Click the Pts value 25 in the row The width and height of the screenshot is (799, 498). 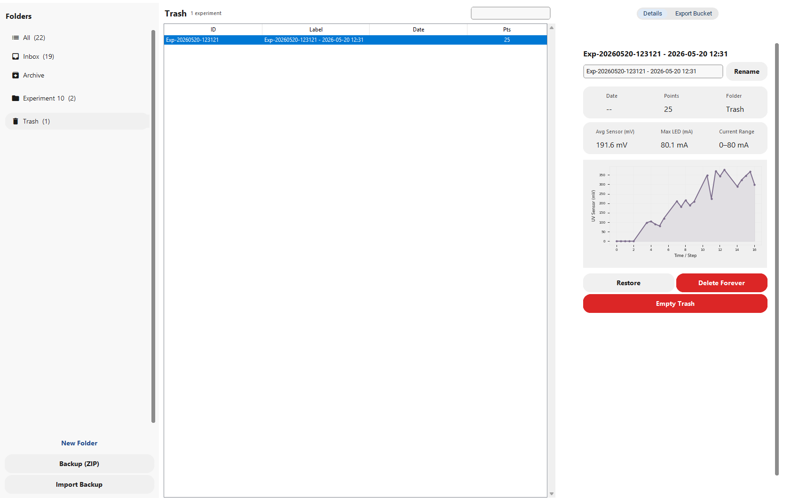pos(507,40)
